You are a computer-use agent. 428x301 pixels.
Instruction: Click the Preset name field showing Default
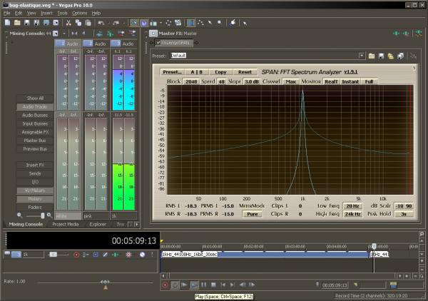(x=264, y=56)
